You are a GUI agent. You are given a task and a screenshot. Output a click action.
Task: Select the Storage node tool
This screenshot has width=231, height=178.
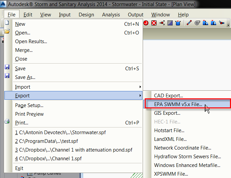pos(178,23)
